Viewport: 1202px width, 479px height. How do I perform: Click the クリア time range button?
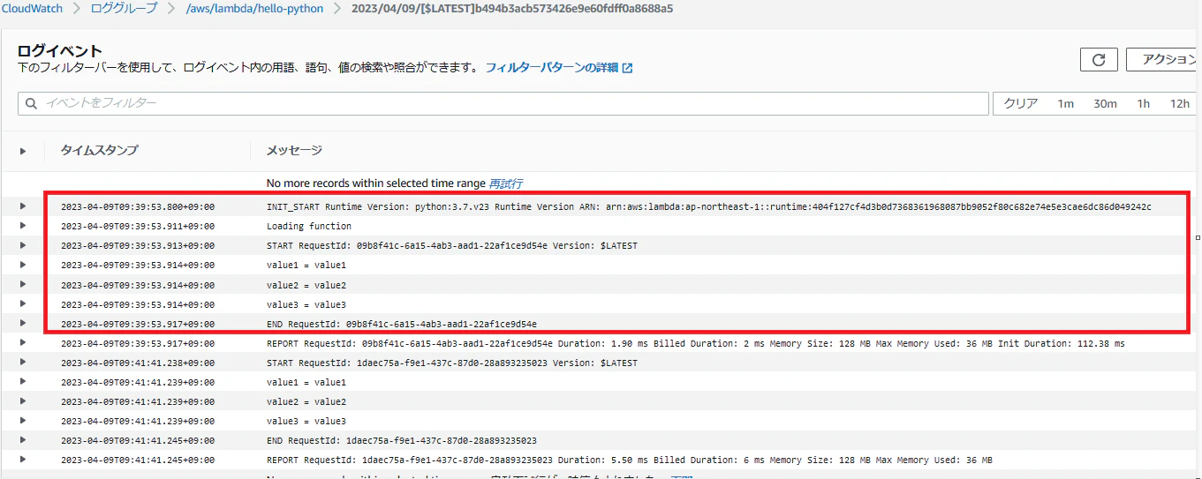click(1021, 103)
